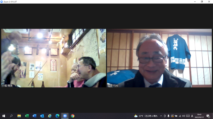
Task: Expand hidden system tray icons
Action: tap(161, 116)
